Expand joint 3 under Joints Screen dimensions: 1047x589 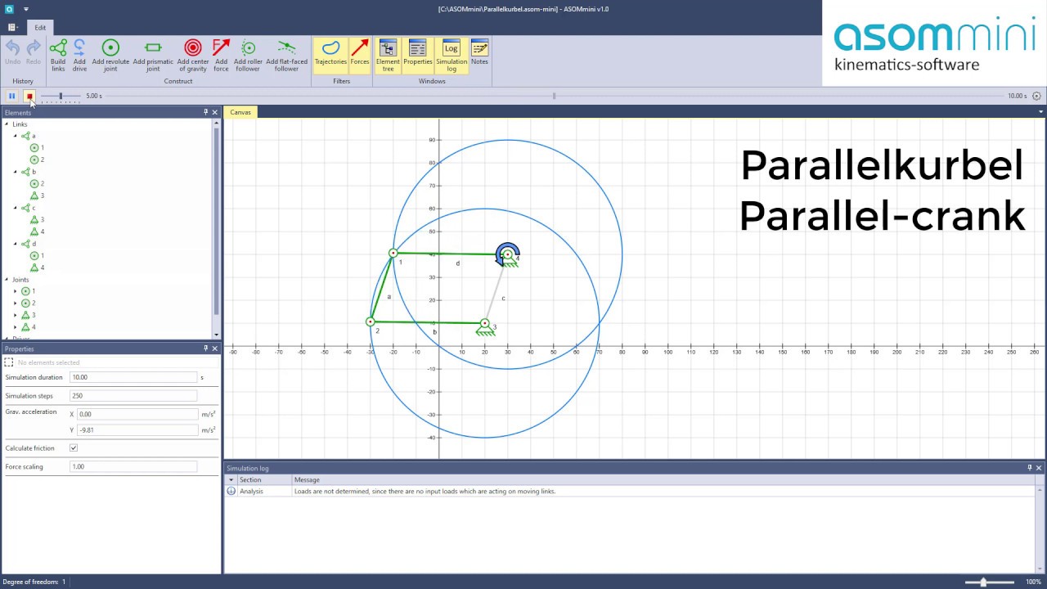click(x=15, y=315)
